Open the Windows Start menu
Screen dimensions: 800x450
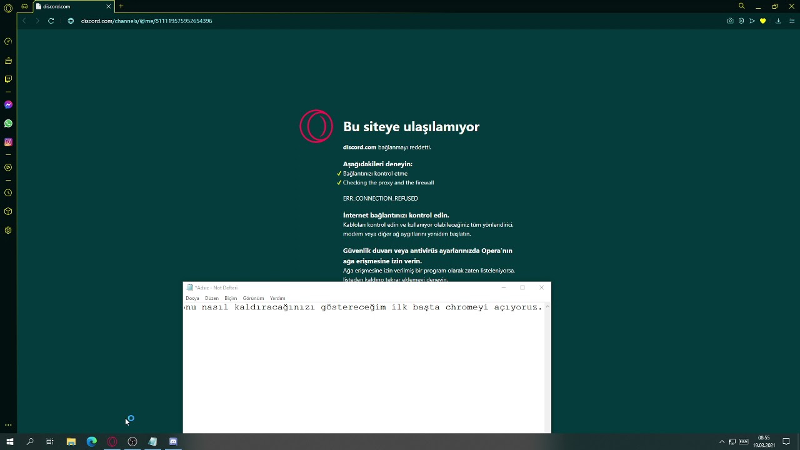(x=9, y=442)
